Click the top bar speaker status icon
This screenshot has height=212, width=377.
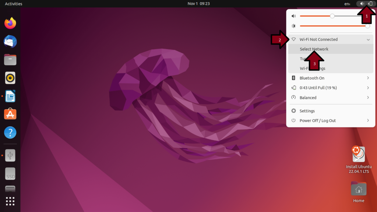tap(362, 4)
